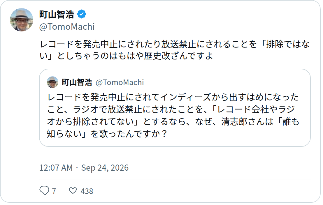The width and height of the screenshot is (323, 205).
Task: Open the quoted tweet's small avatar
Action: (x=52, y=82)
